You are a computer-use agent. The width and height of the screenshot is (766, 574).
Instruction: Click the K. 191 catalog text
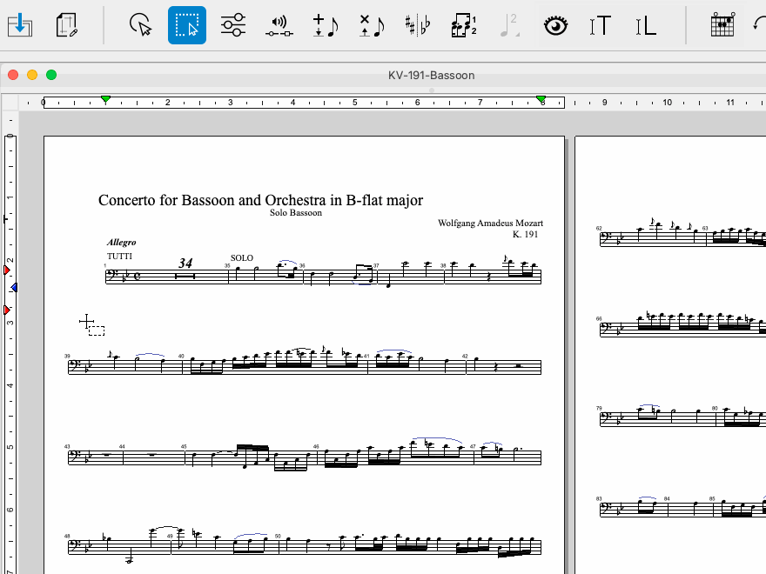coord(525,234)
